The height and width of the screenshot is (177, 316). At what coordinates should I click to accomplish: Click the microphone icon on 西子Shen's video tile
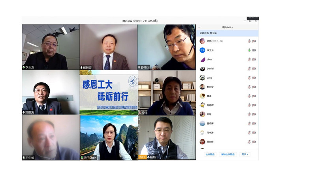[82, 158]
